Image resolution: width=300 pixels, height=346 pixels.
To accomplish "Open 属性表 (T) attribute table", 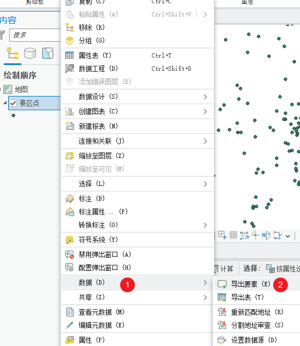I will pyautogui.click(x=137, y=55).
